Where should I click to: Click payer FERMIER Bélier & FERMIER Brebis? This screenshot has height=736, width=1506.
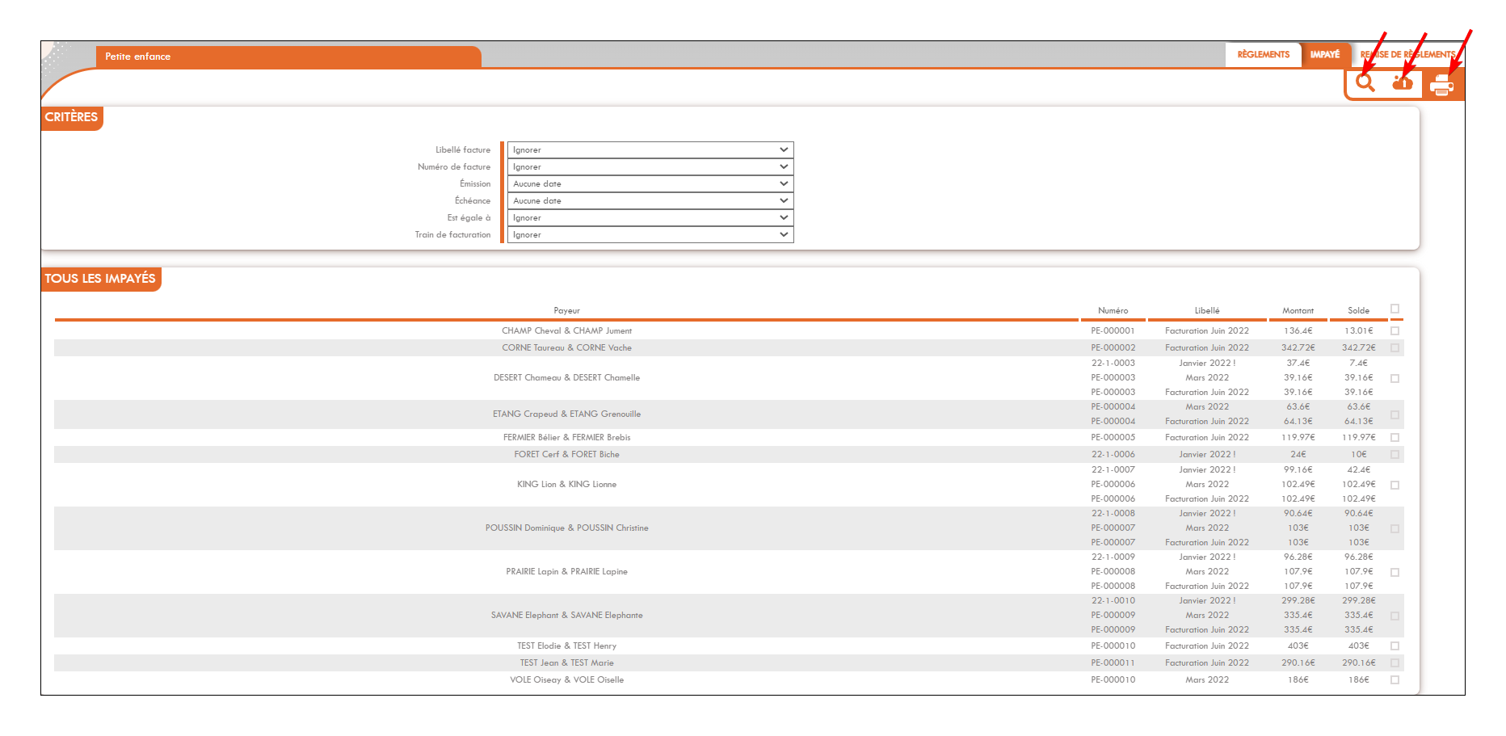(x=566, y=438)
